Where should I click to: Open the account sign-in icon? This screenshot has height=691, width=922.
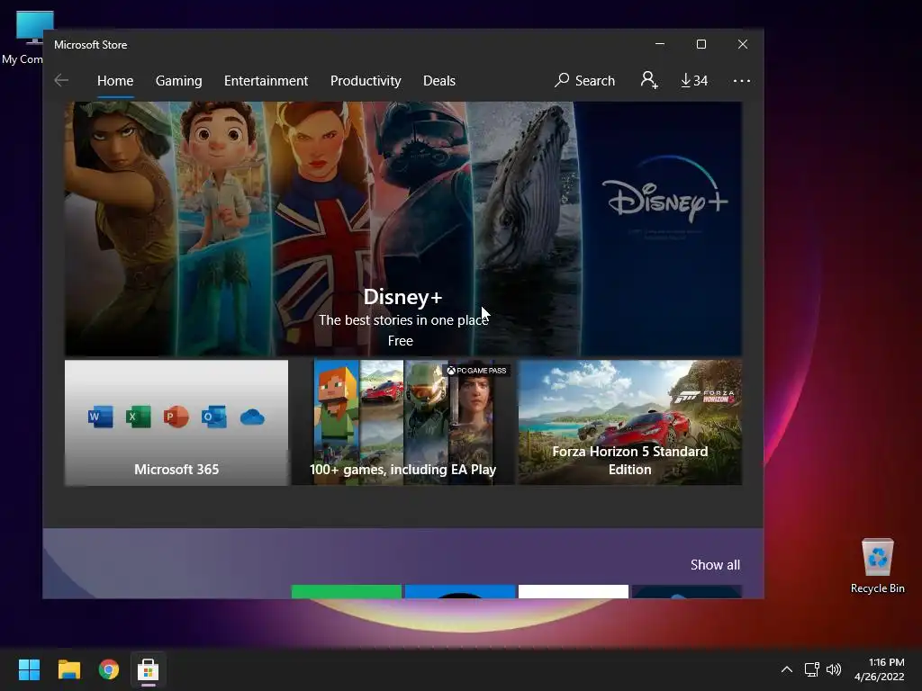[649, 80]
